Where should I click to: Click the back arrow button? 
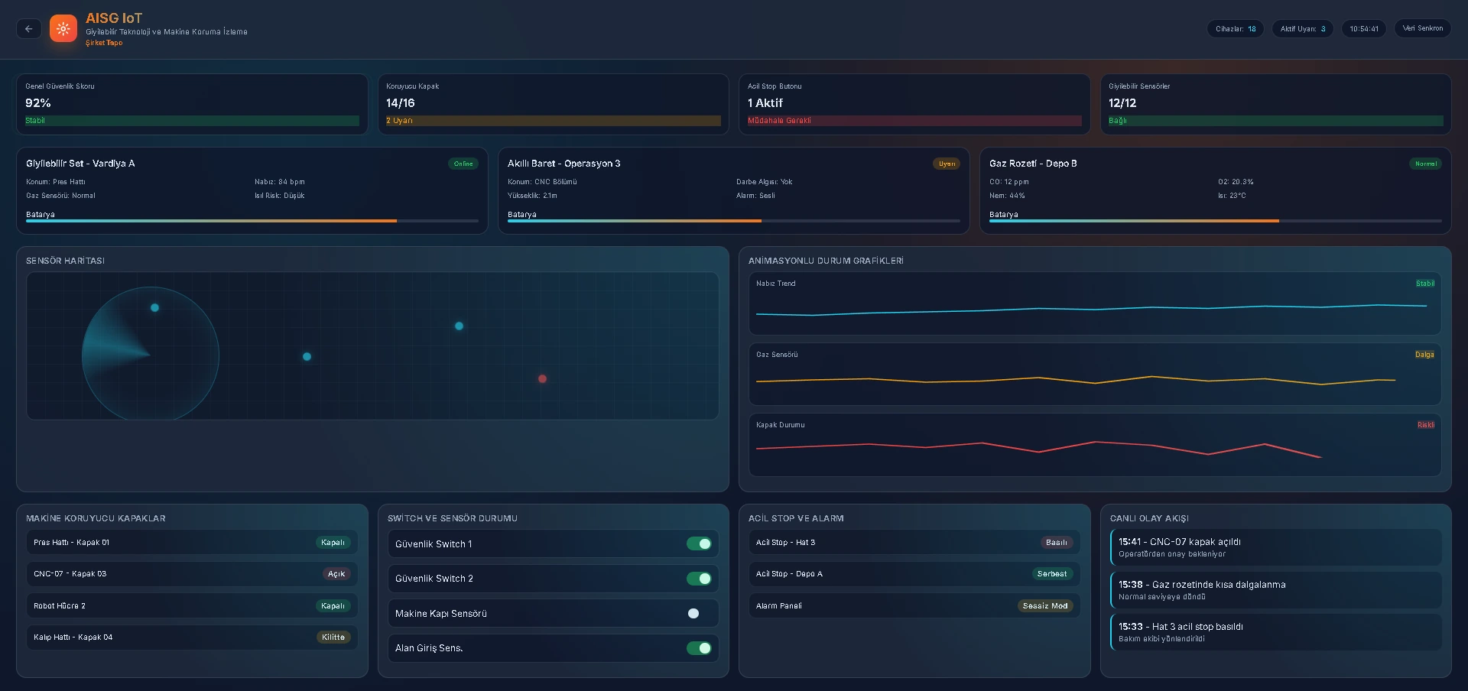[x=29, y=29]
